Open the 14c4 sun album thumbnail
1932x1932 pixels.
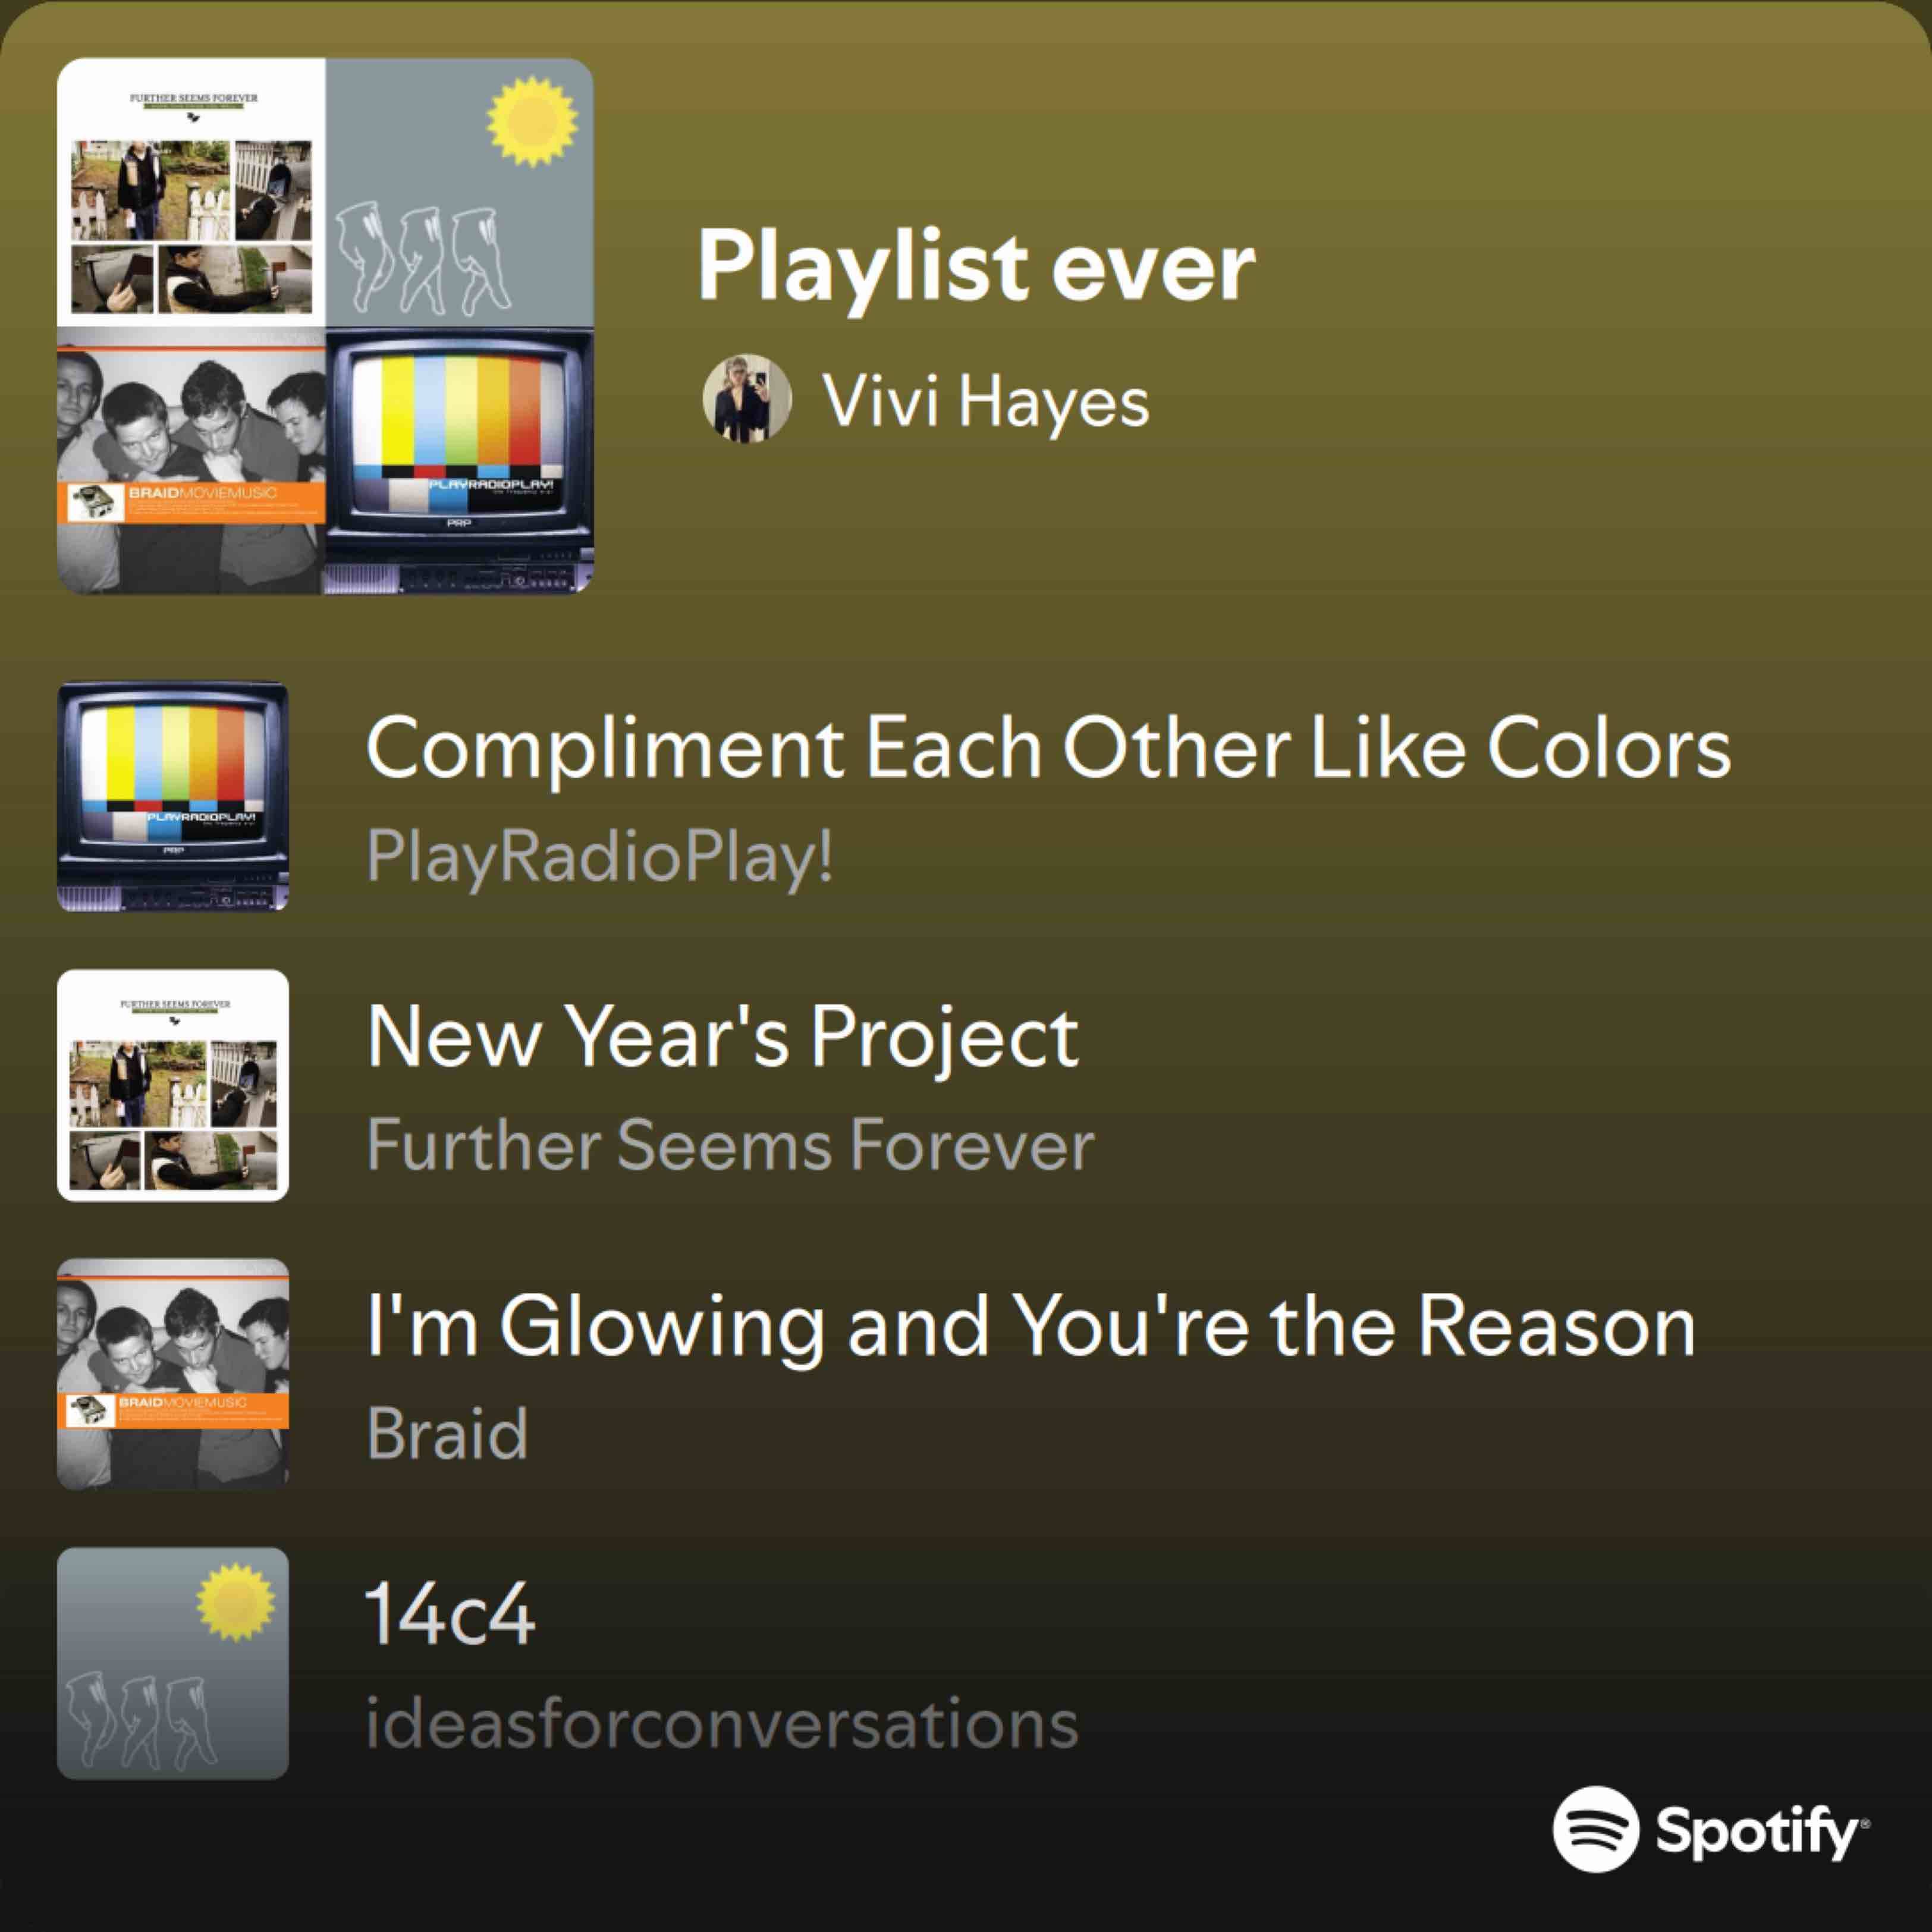pos(173,1663)
